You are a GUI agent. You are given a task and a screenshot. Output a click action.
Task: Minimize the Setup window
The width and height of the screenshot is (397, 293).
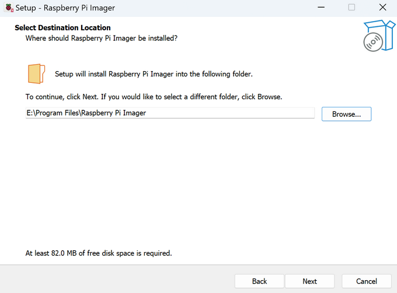pyautogui.click(x=321, y=8)
